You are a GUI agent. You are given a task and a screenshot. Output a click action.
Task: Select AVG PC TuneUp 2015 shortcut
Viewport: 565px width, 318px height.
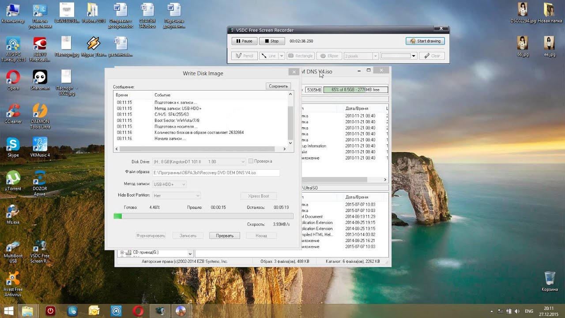(x=13, y=49)
